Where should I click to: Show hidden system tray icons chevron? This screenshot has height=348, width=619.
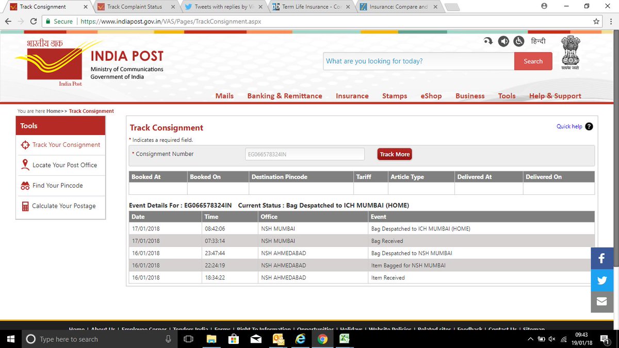[530, 339]
